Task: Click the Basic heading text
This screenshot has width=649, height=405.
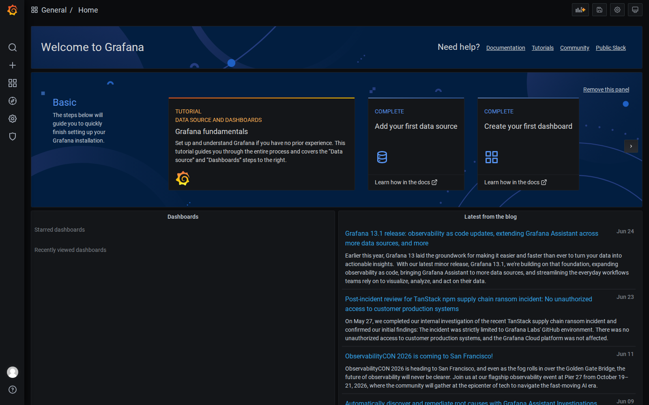Action: (64, 102)
